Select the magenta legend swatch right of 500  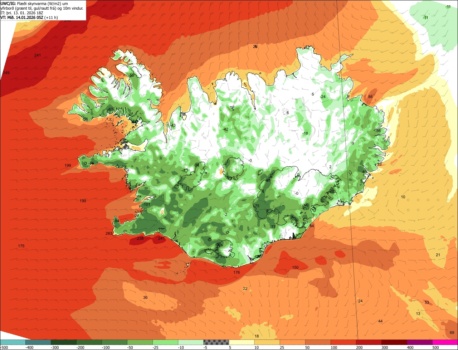(445, 342)
